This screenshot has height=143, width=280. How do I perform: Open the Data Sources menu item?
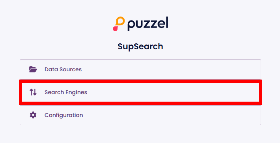(x=140, y=69)
